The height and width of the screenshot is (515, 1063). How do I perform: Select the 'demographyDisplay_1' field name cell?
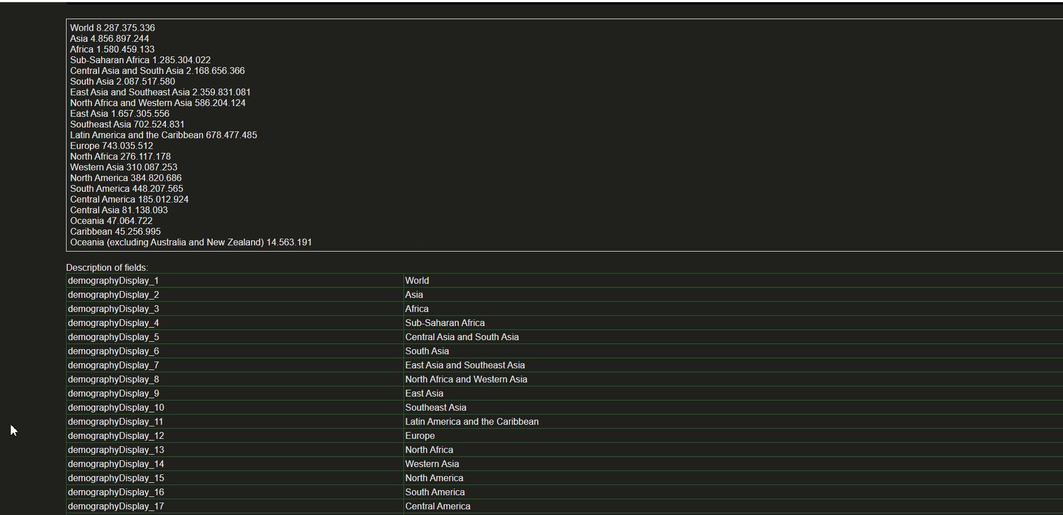(x=235, y=280)
